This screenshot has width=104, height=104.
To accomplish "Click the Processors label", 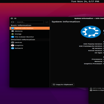I will (x=97, y=59).
